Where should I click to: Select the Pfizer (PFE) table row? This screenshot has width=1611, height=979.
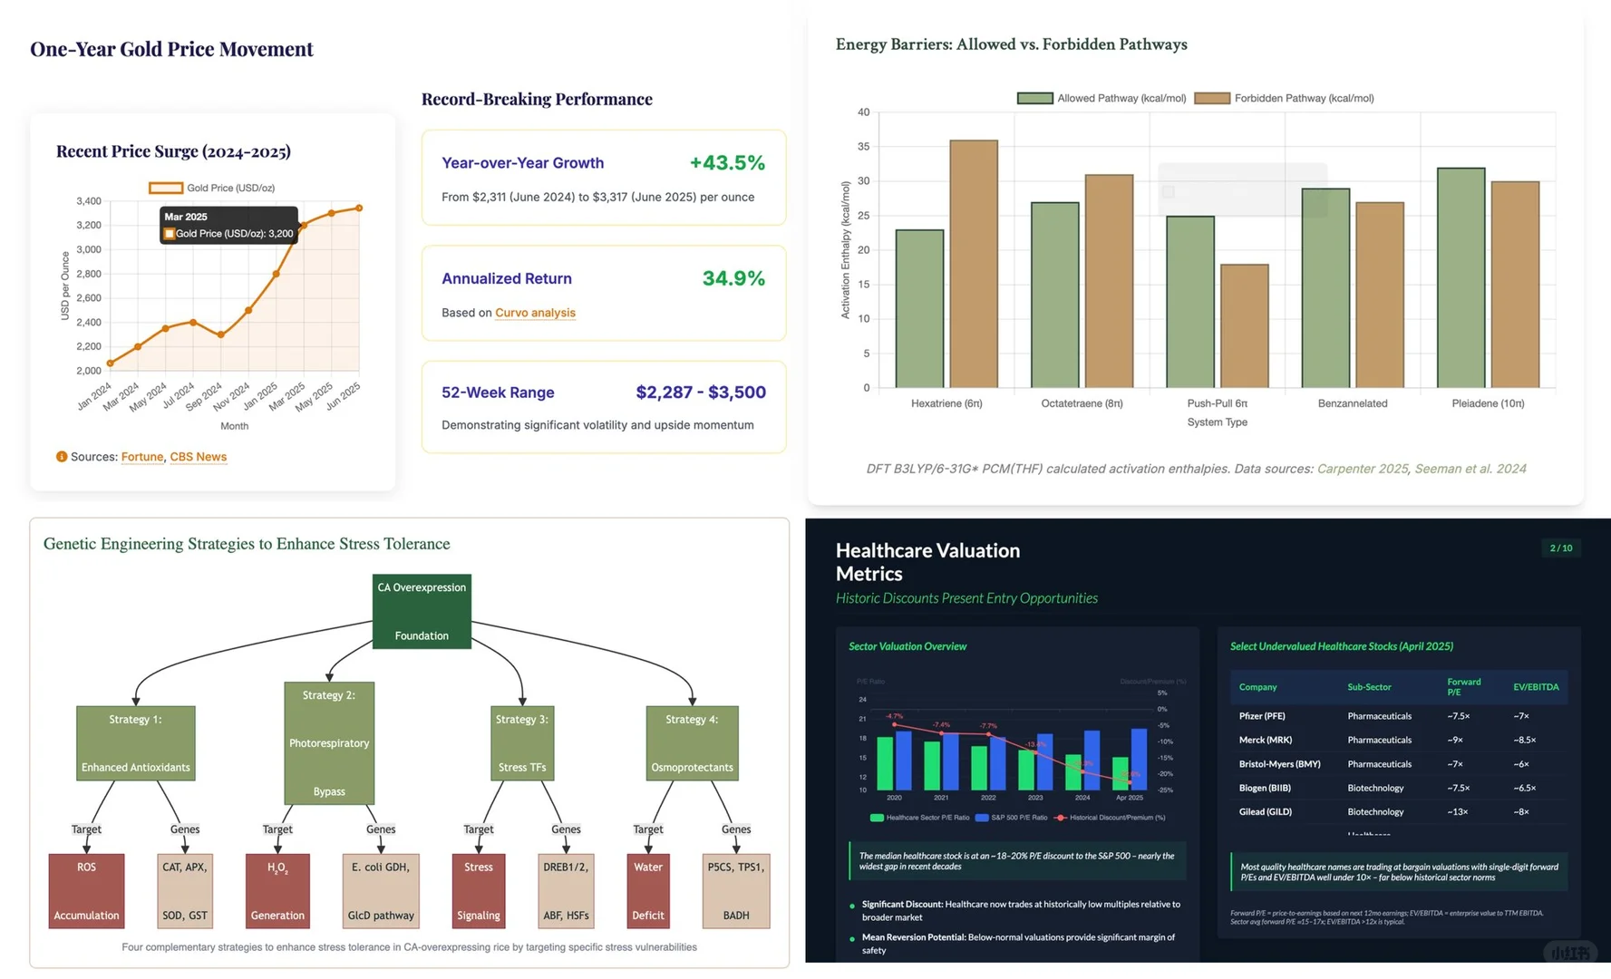pos(1399,716)
